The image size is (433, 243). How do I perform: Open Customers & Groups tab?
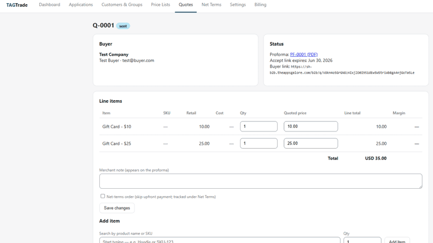[122, 5]
